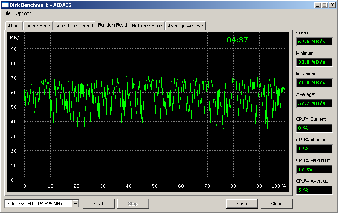Image resolution: width=338 pixels, height=213 pixels.
Task: Switch to the Quick Linear Read tab
Action: [74, 26]
